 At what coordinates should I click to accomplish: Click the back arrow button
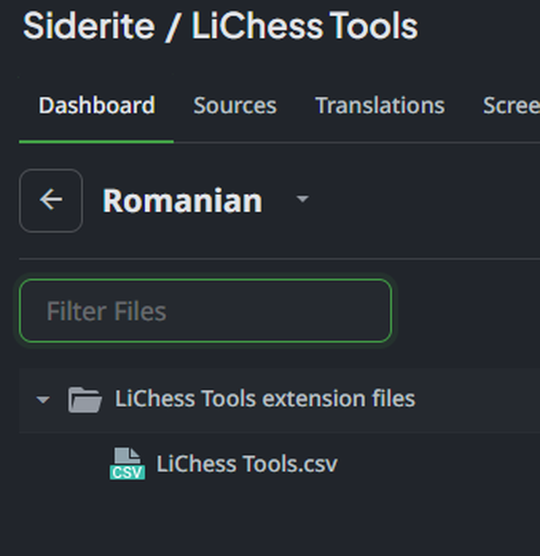coord(51,200)
